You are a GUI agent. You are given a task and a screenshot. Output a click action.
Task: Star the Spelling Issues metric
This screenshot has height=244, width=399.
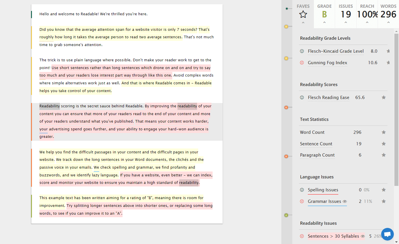click(383, 190)
